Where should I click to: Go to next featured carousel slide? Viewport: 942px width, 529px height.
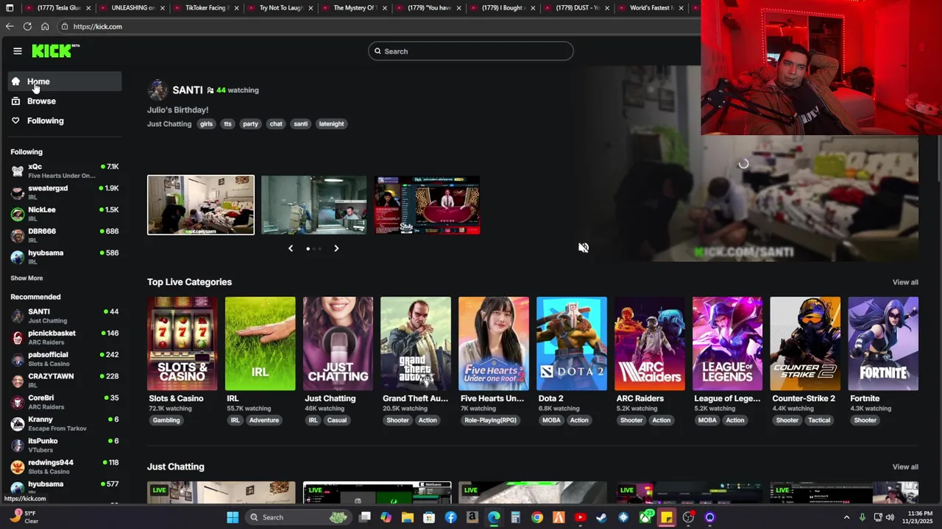(x=336, y=248)
